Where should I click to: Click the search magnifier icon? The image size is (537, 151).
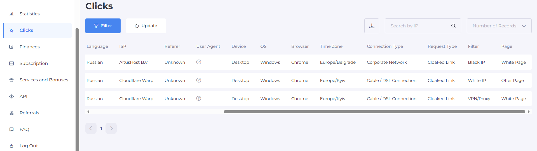point(453,26)
